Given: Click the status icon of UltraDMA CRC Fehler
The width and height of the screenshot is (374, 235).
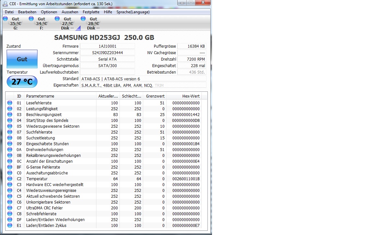Looking at the screenshot, I should pos(10,208).
